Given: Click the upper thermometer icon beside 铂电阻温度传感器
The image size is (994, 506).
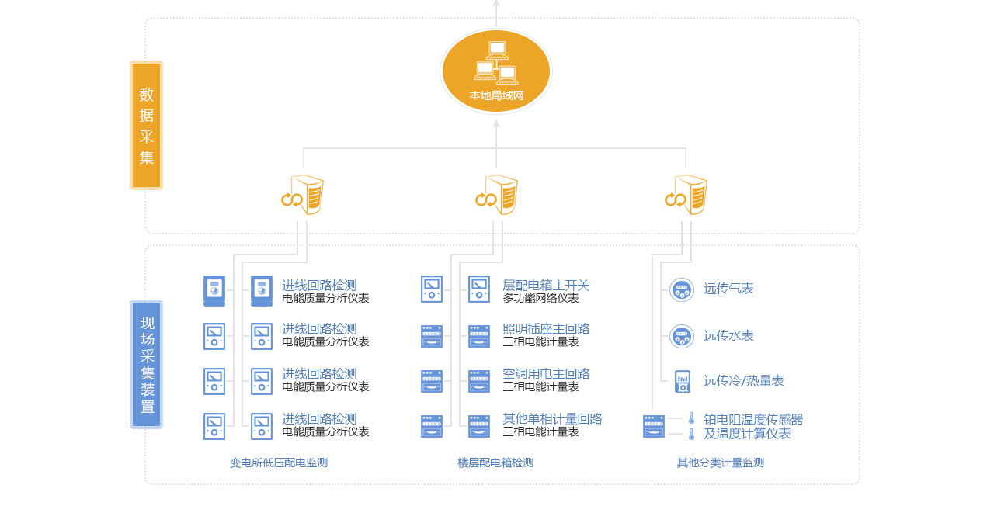Looking at the screenshot, I should coord(691,418).
